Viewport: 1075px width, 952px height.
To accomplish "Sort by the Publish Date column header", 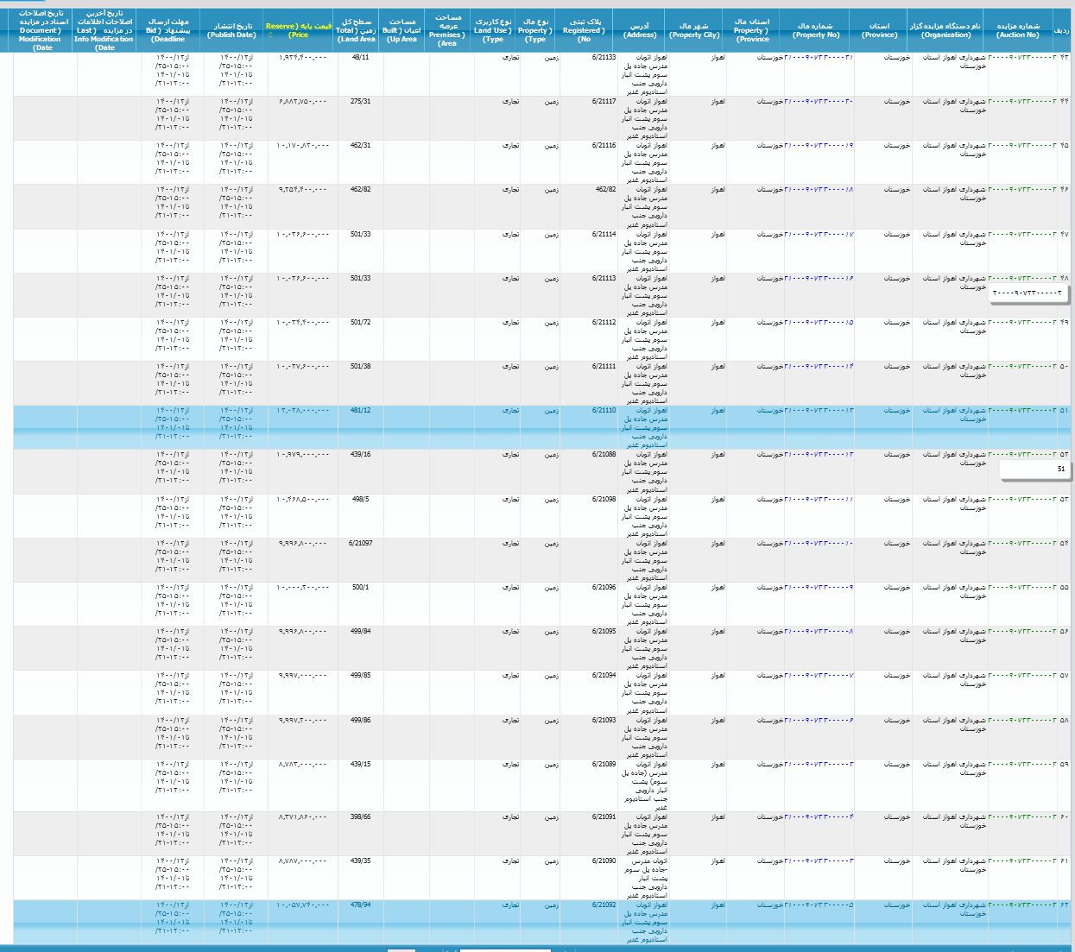I will pos(233,30).
